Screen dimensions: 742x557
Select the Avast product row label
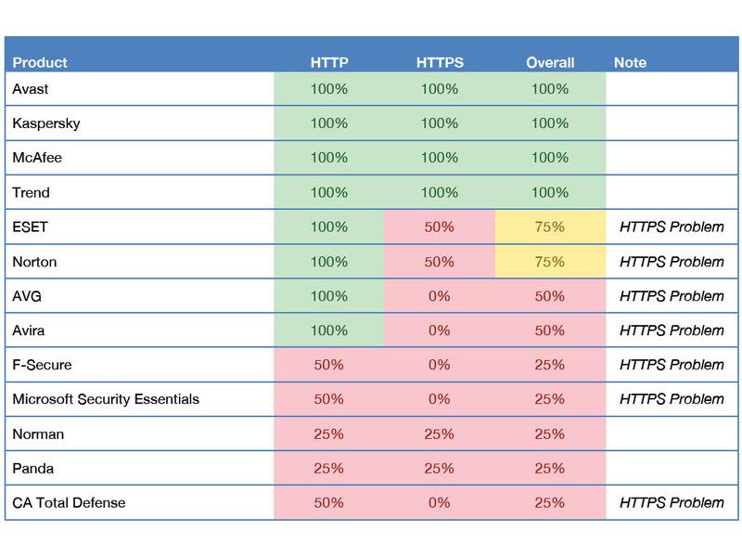point(31,89)
